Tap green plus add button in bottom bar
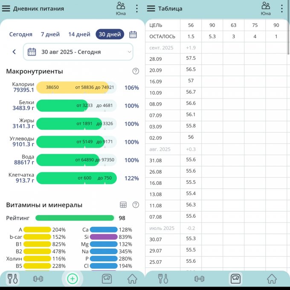The width and height of the screenshot is (290, 290). (72, 279)
